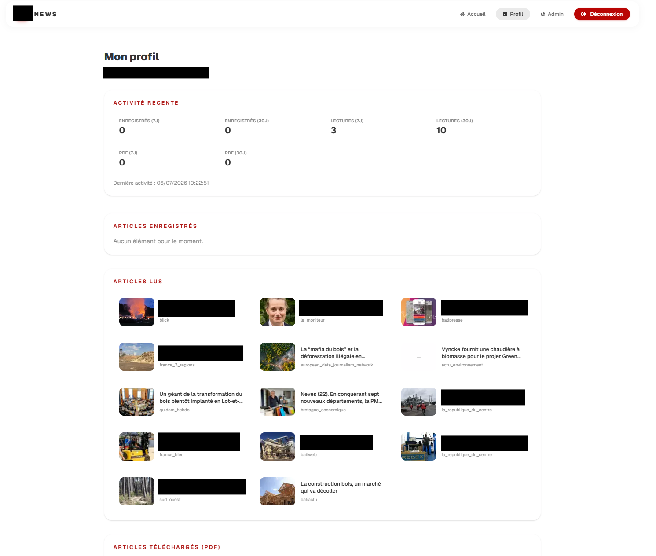
Task: Open the Accueil home page
Action: pyautogui.click(x=473, y=14)
